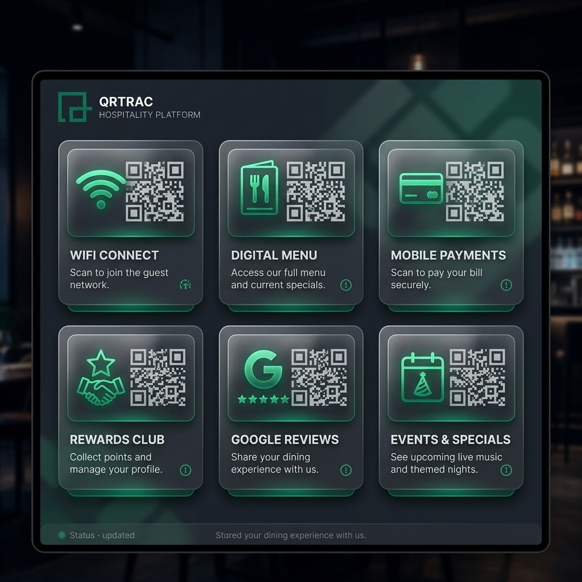Click 'Access our full menu and current specials.' text
The image size is (582, 582).
278,278
